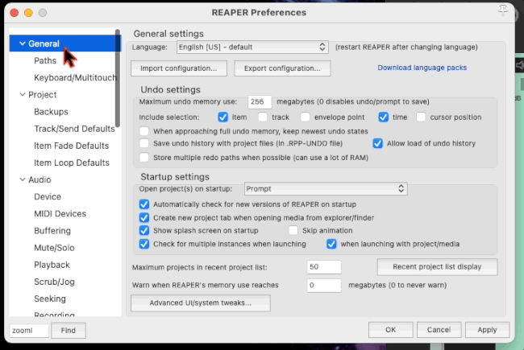Toggle show splash screen on startup
524x350 pixels.
click(x=144, y=231)
